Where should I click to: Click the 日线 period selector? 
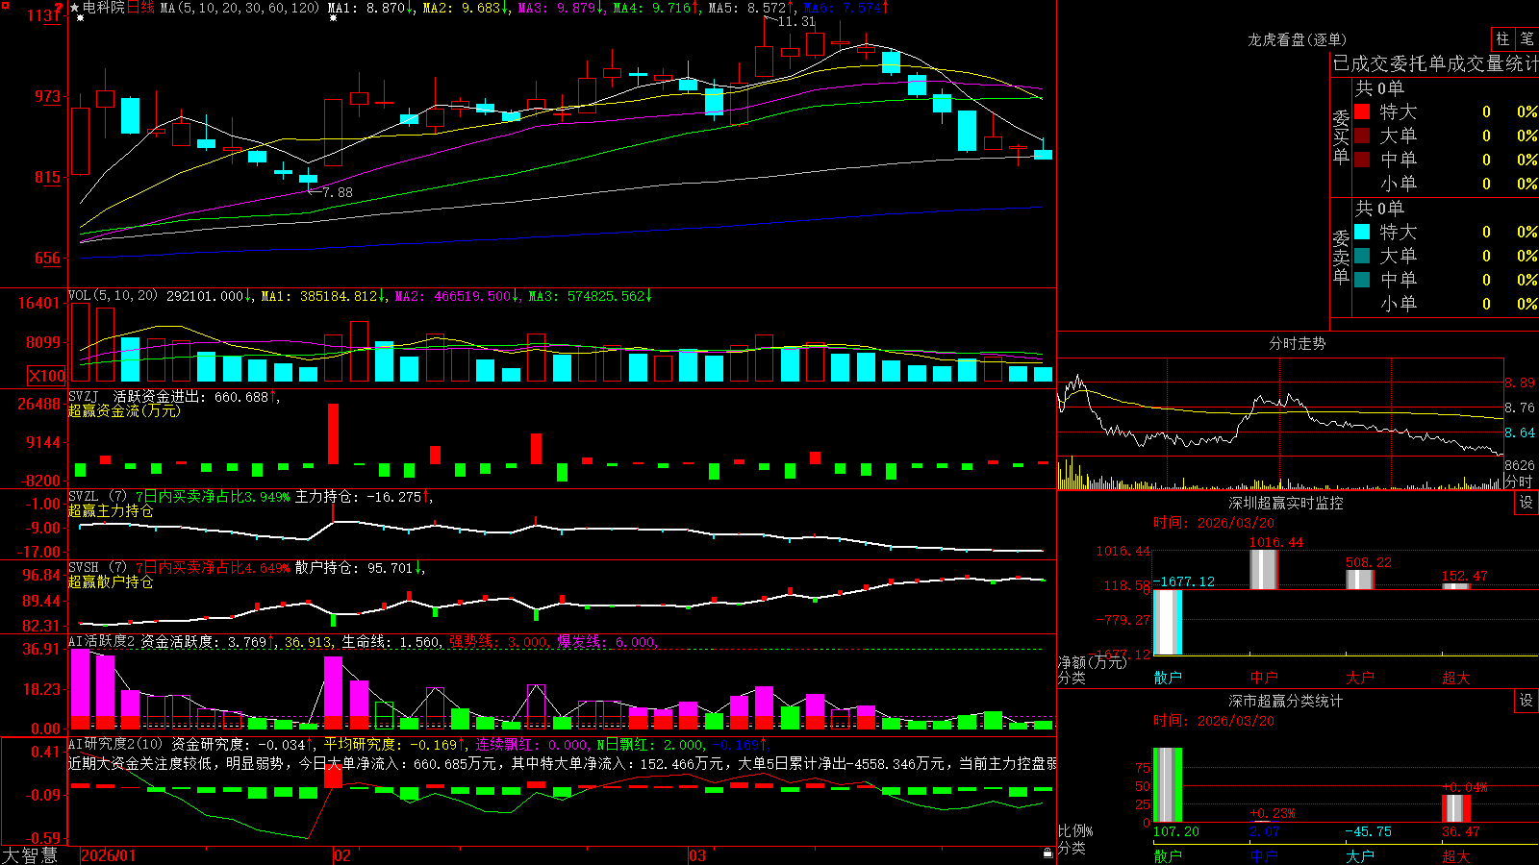pyautogui.click(x=140, y=8)
